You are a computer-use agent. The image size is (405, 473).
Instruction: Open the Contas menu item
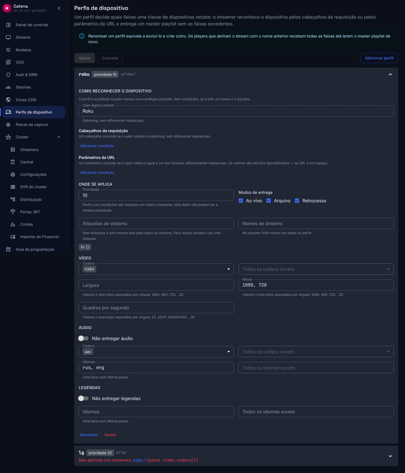click(x=34, y=224)
